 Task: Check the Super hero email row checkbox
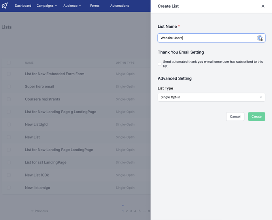(x=9, y=87)
